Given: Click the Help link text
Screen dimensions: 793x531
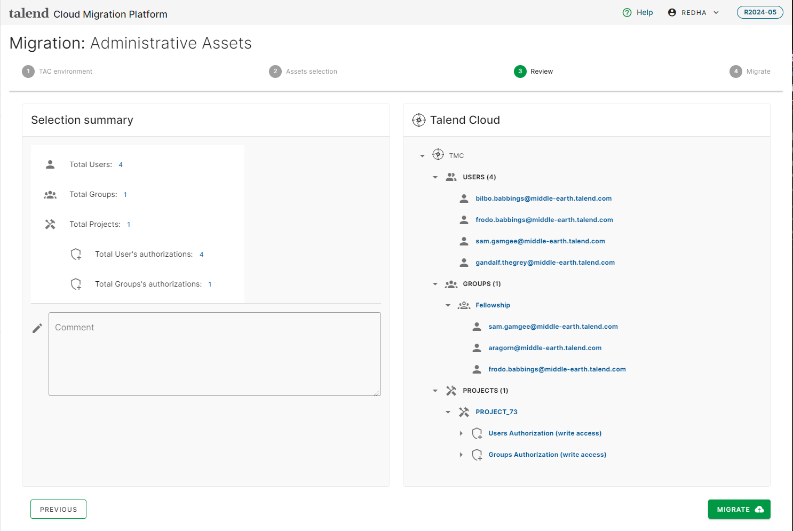Looking at the screenshot, I should (x=645, y=12).
